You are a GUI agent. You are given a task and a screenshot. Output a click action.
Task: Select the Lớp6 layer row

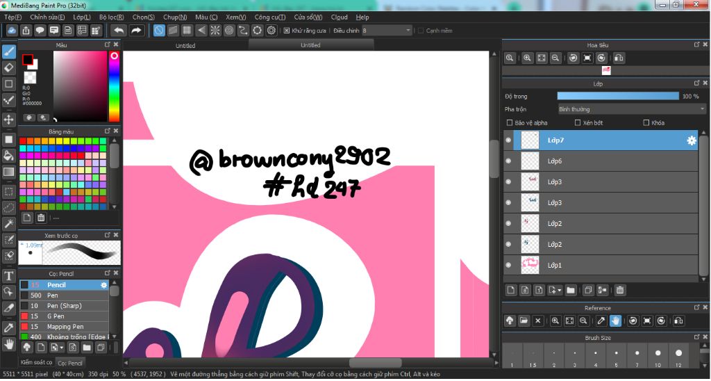(x=601, y=161)
